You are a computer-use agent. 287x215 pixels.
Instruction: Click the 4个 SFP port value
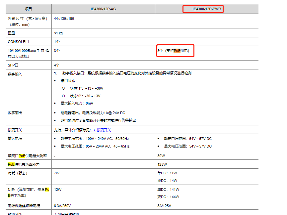57,65
